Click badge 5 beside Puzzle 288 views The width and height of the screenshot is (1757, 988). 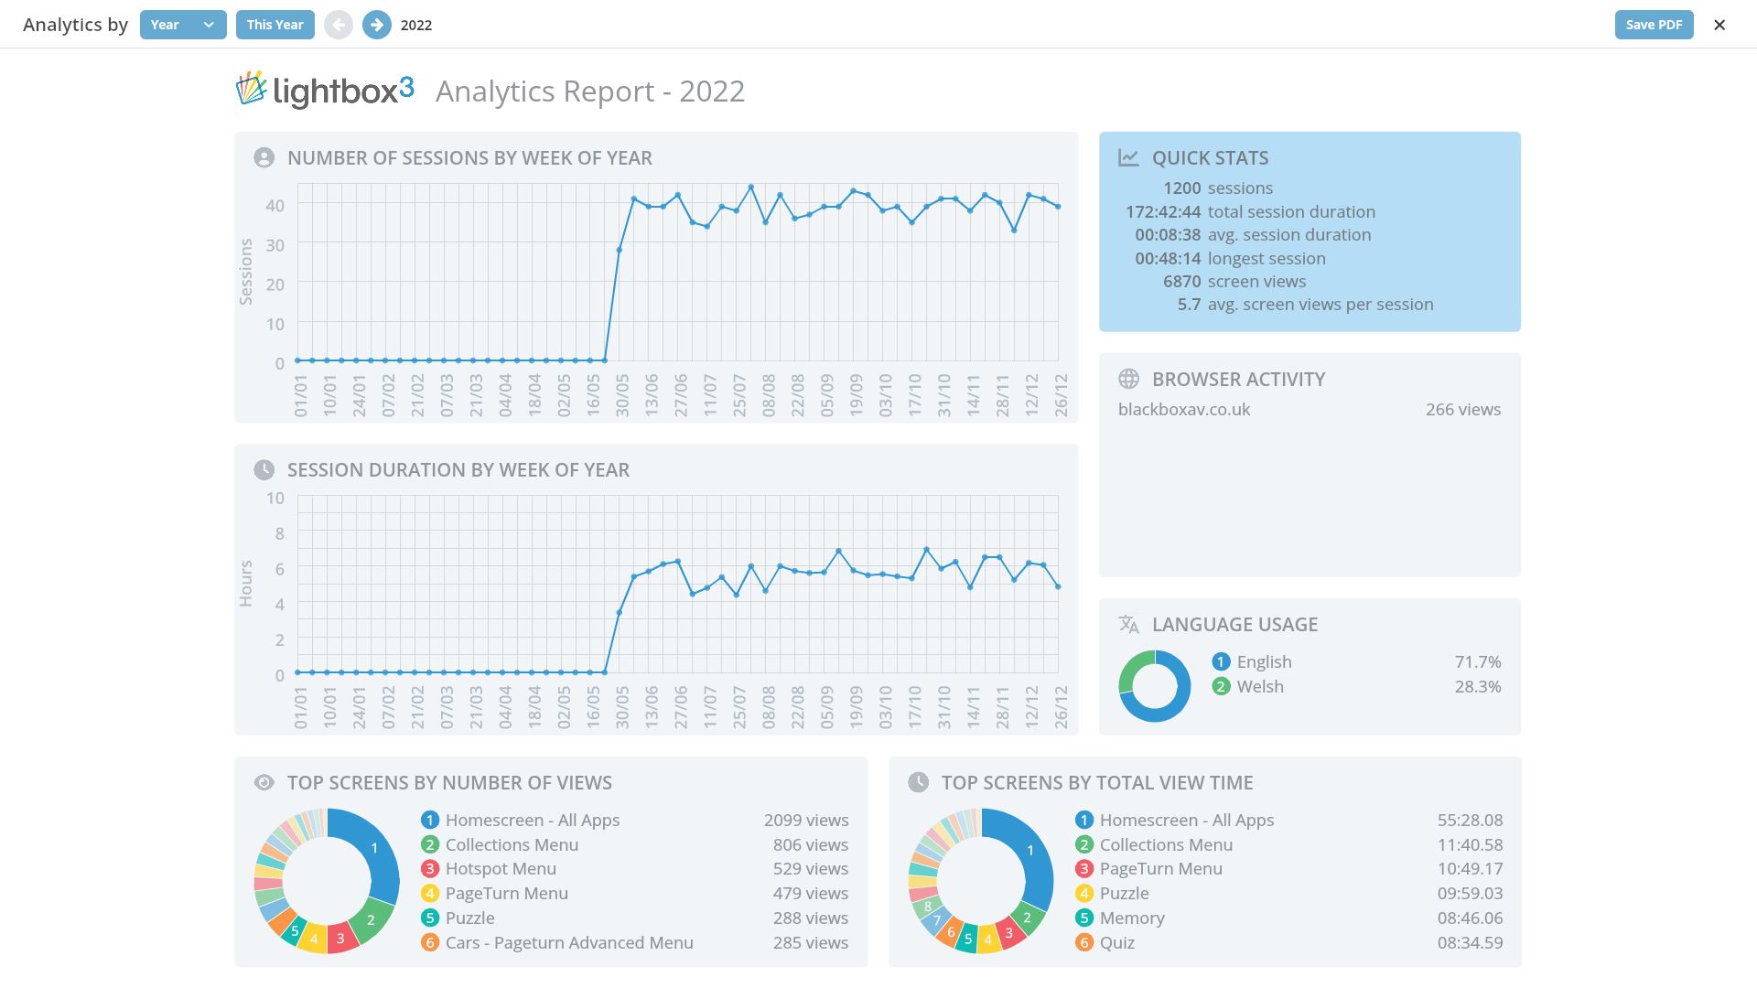pyautogui.click(x=430, y=918)
